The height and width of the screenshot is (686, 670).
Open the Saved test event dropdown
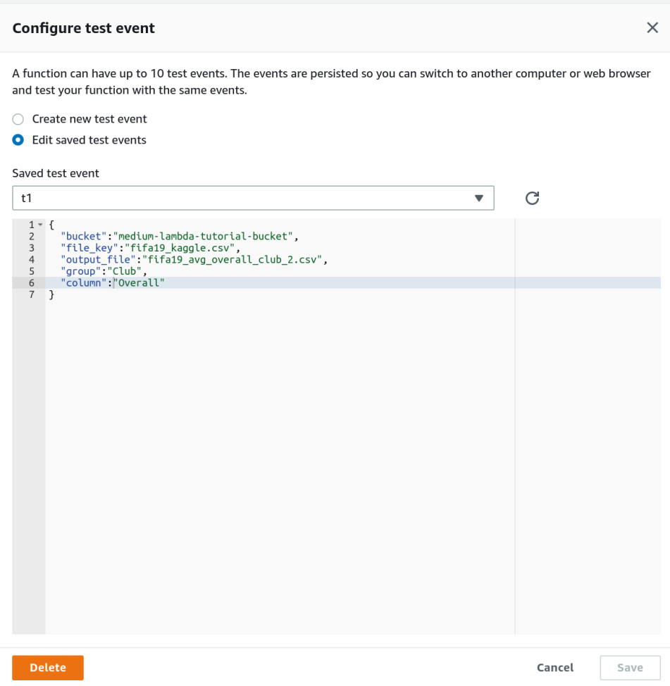(253, 198)
